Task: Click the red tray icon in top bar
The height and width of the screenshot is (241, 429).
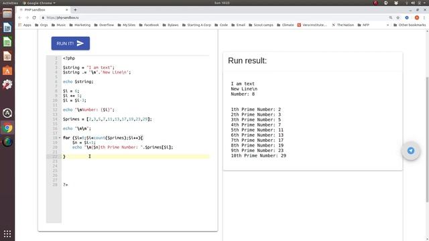Action: 375,3
